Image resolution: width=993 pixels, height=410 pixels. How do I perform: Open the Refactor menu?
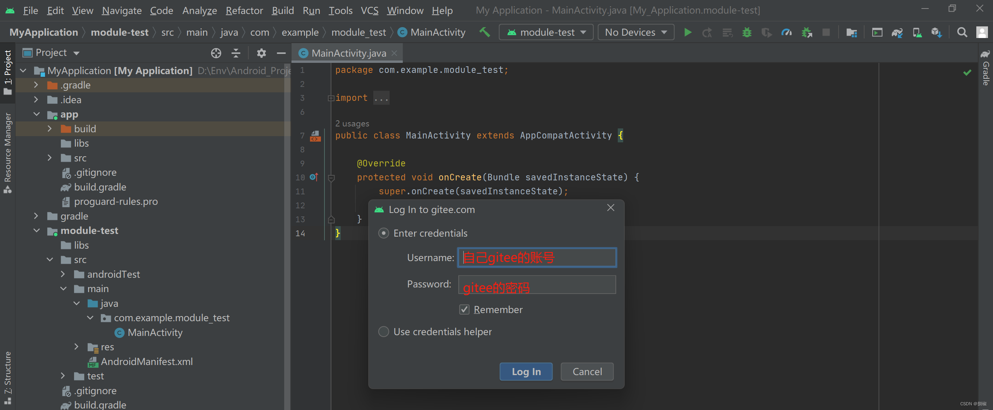tap(244, 10)
